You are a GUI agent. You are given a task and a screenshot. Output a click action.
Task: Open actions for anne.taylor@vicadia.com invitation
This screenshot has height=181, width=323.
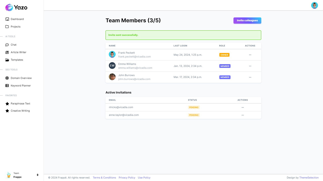coord(243,115)
